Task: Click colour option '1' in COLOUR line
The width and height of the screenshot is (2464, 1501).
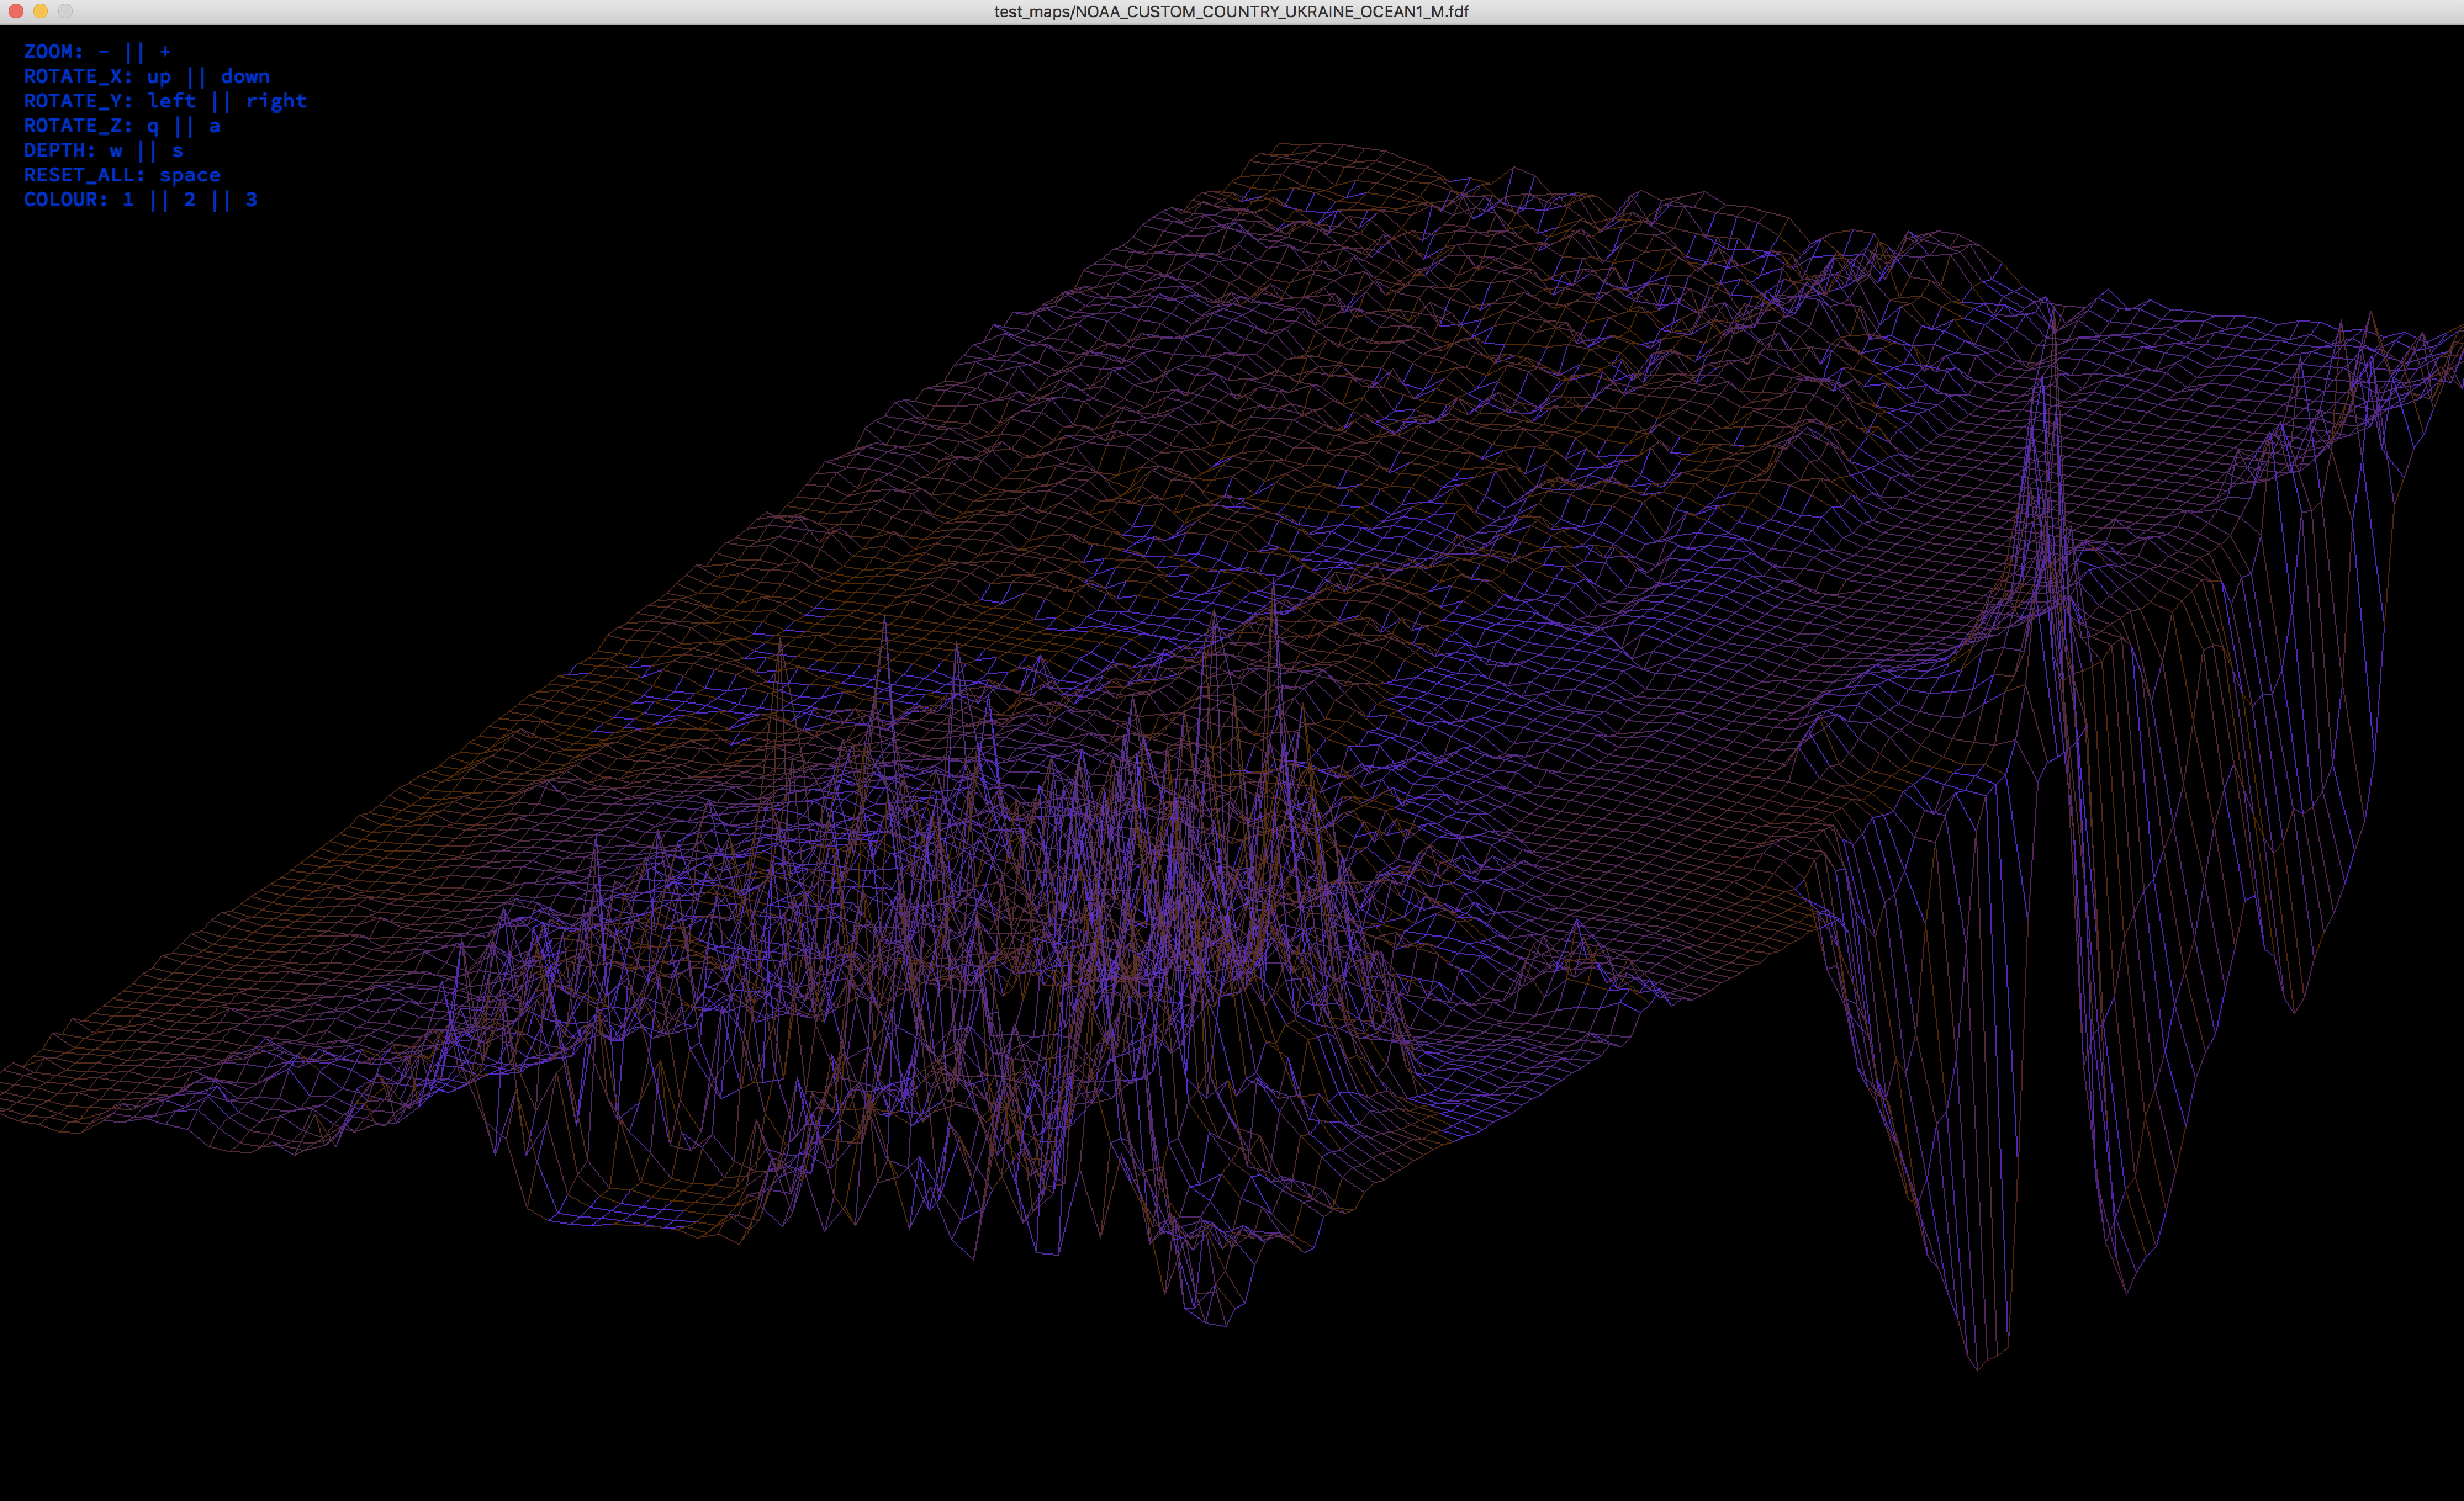Action: [128, 200]
